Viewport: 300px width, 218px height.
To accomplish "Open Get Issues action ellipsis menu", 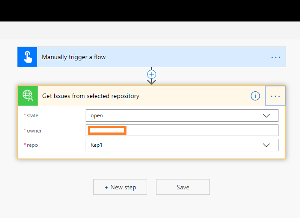I will coord(275,96).
